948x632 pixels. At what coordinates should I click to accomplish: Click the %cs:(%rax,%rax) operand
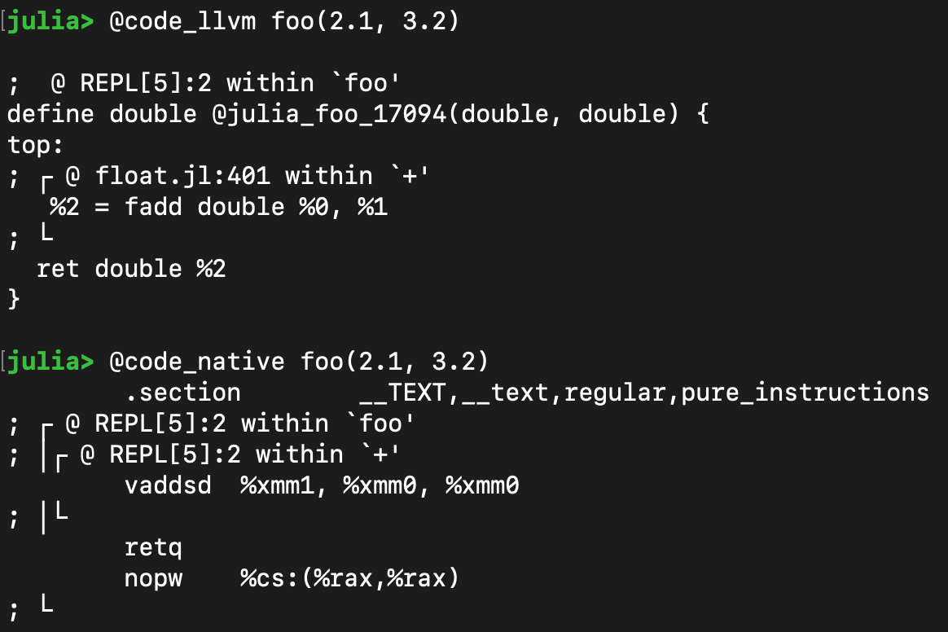tap(349, 578)
